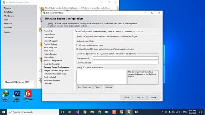Click Planning in Installation Center sidebar
Viewport: 205px width, 115px height.
coord(8,8)
